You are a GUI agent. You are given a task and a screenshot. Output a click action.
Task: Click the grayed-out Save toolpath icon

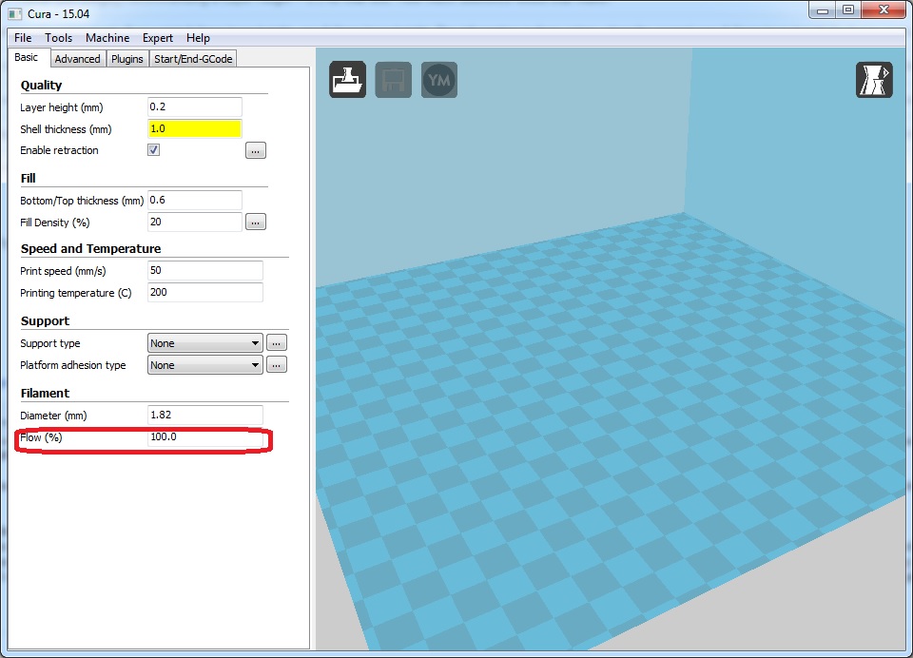[393, 80]
